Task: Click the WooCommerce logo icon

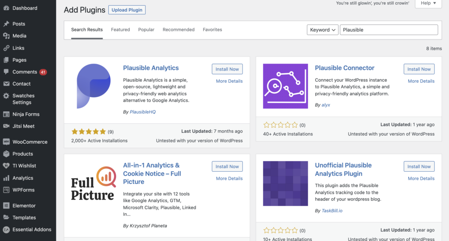Action: tap(6, 142)
